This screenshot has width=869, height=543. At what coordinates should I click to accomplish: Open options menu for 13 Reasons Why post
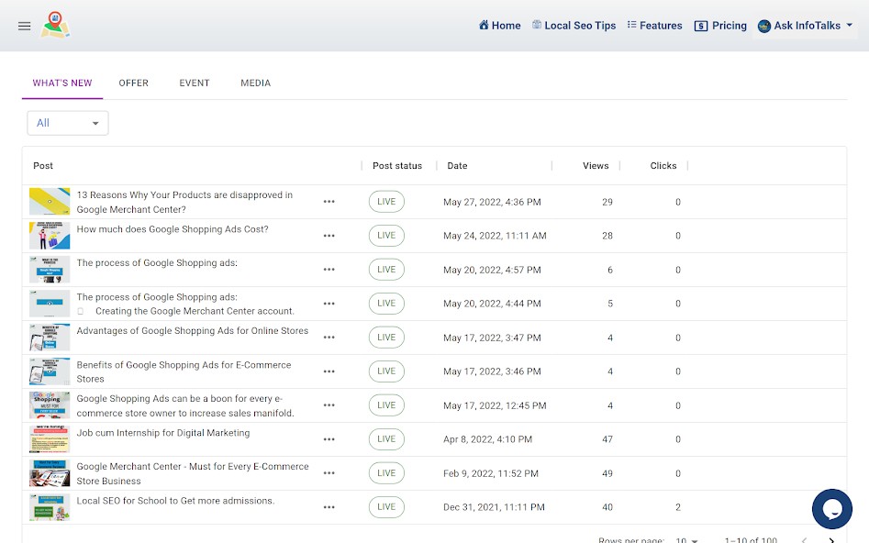[329, 202]
